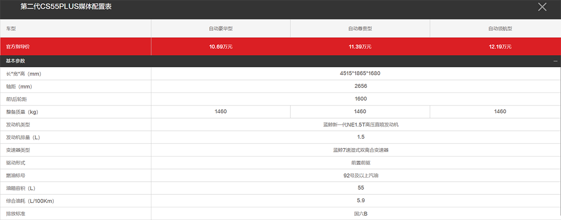The width and height of the screenshot is (561, 220).
Task: Click the 前\后轮距 row label
Action: pos(17,99)
